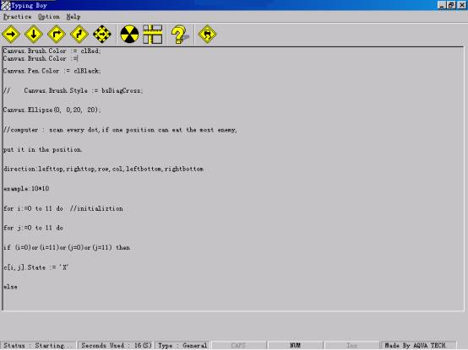Click the 'Seconds Used' status panel
The height and width of the screenshot is (350, 468).
coord(116,346)
